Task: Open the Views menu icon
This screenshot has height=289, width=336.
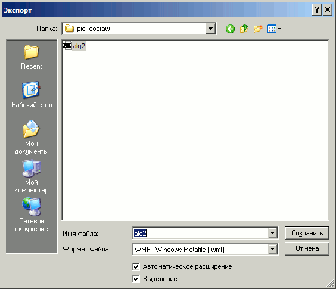Action: [274, 29]
